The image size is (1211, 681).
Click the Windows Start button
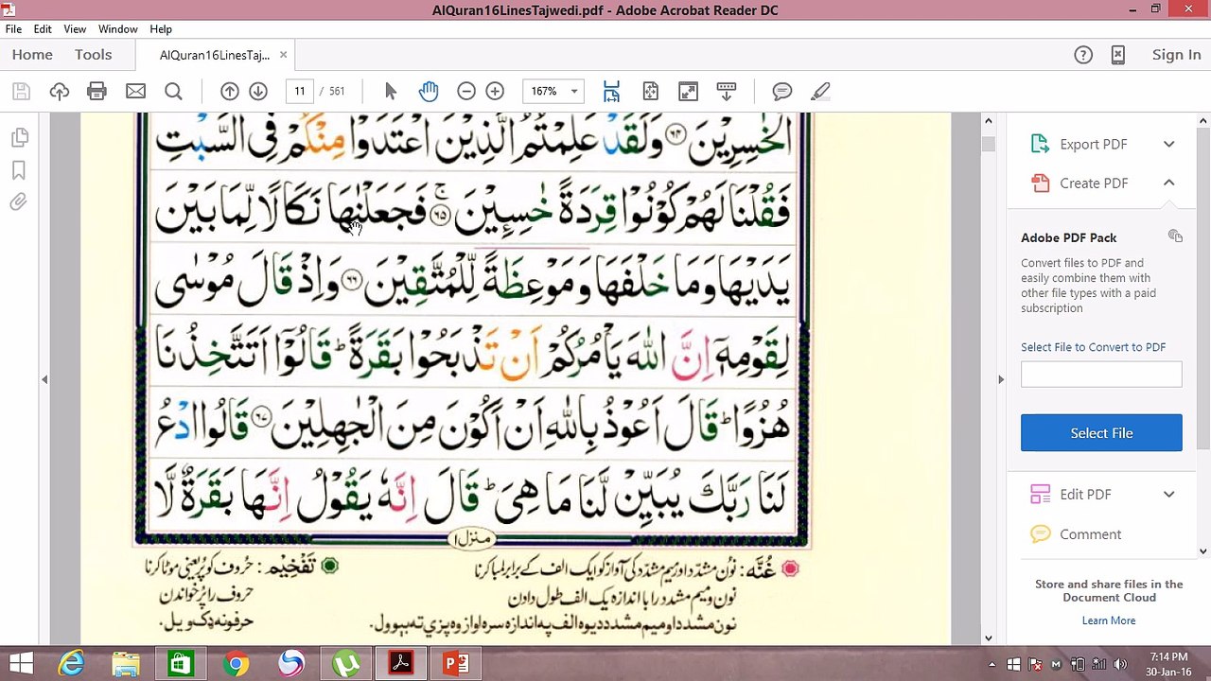[x=21, y=663]
